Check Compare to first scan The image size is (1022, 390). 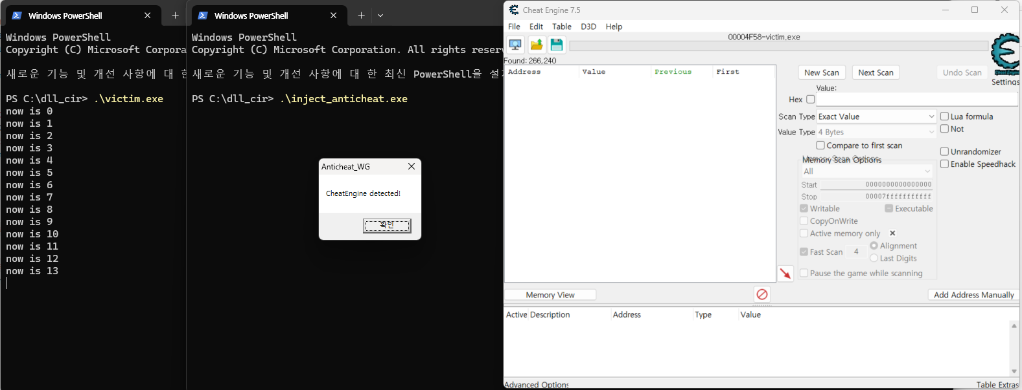coord(820,146)
